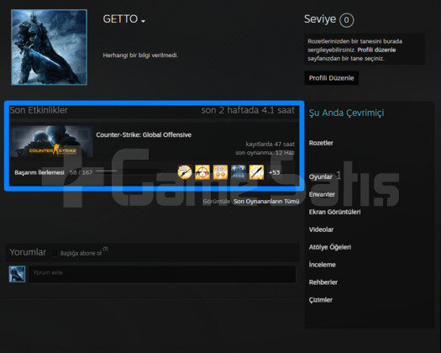This screenshot has width=441, height=353.
Task: Click the 'son 2 haftada 4.1 saat' text
Action: pos(248,110)
